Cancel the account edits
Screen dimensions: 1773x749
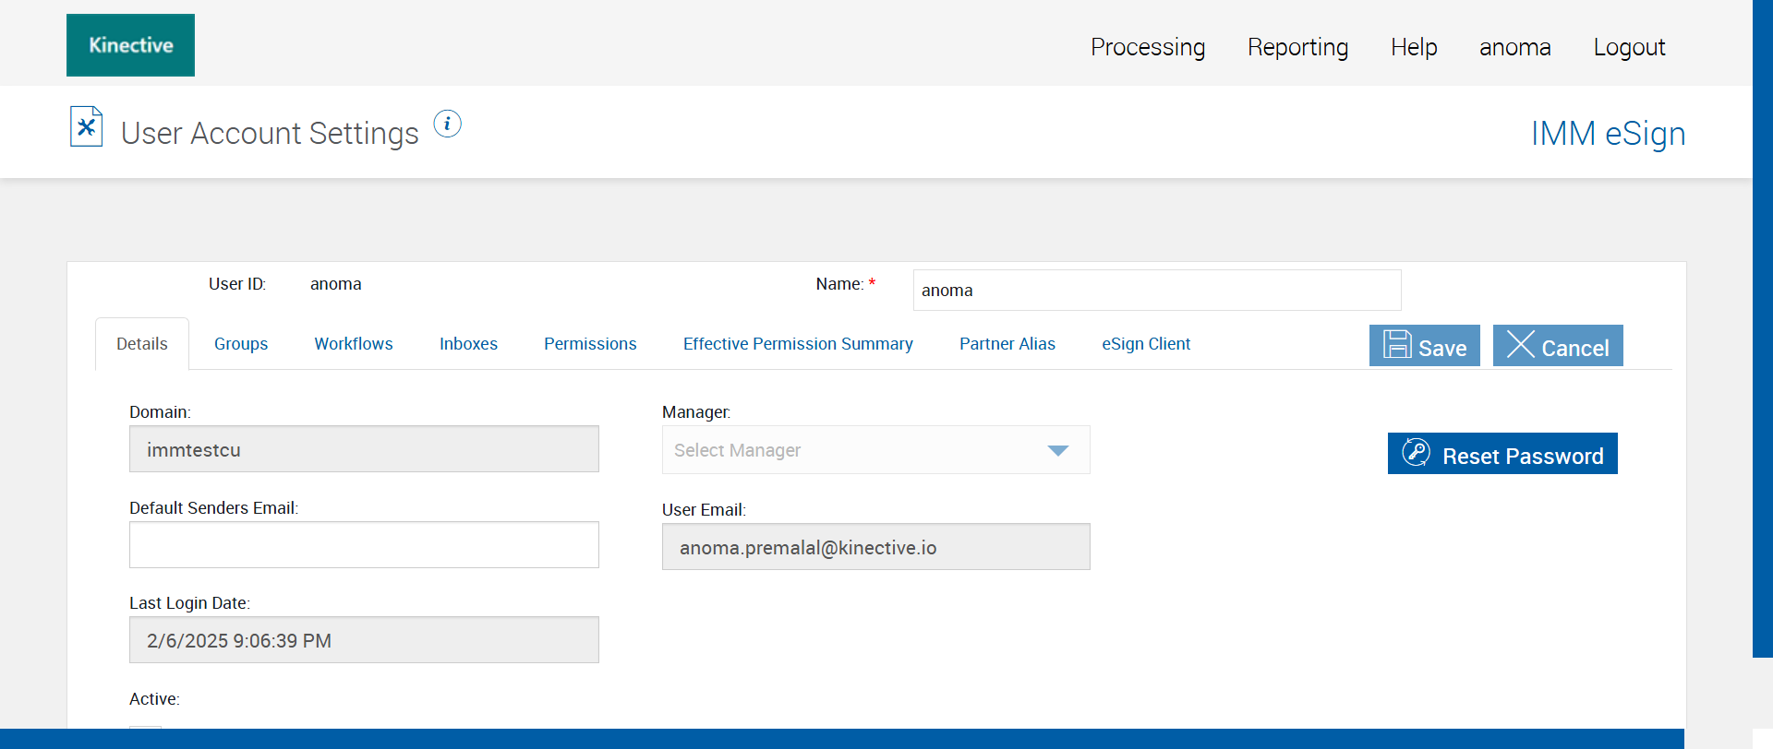tap(1557, 346)
